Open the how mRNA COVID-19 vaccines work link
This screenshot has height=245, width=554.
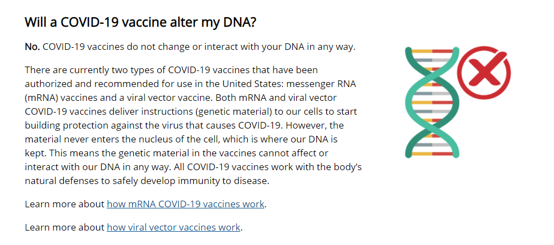tap(186, 204)
